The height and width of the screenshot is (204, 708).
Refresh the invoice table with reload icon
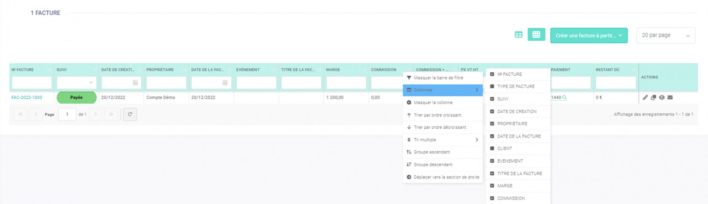[x=130, y=114]
